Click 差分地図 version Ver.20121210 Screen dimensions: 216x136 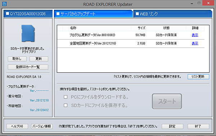click(x=39, y=100)
